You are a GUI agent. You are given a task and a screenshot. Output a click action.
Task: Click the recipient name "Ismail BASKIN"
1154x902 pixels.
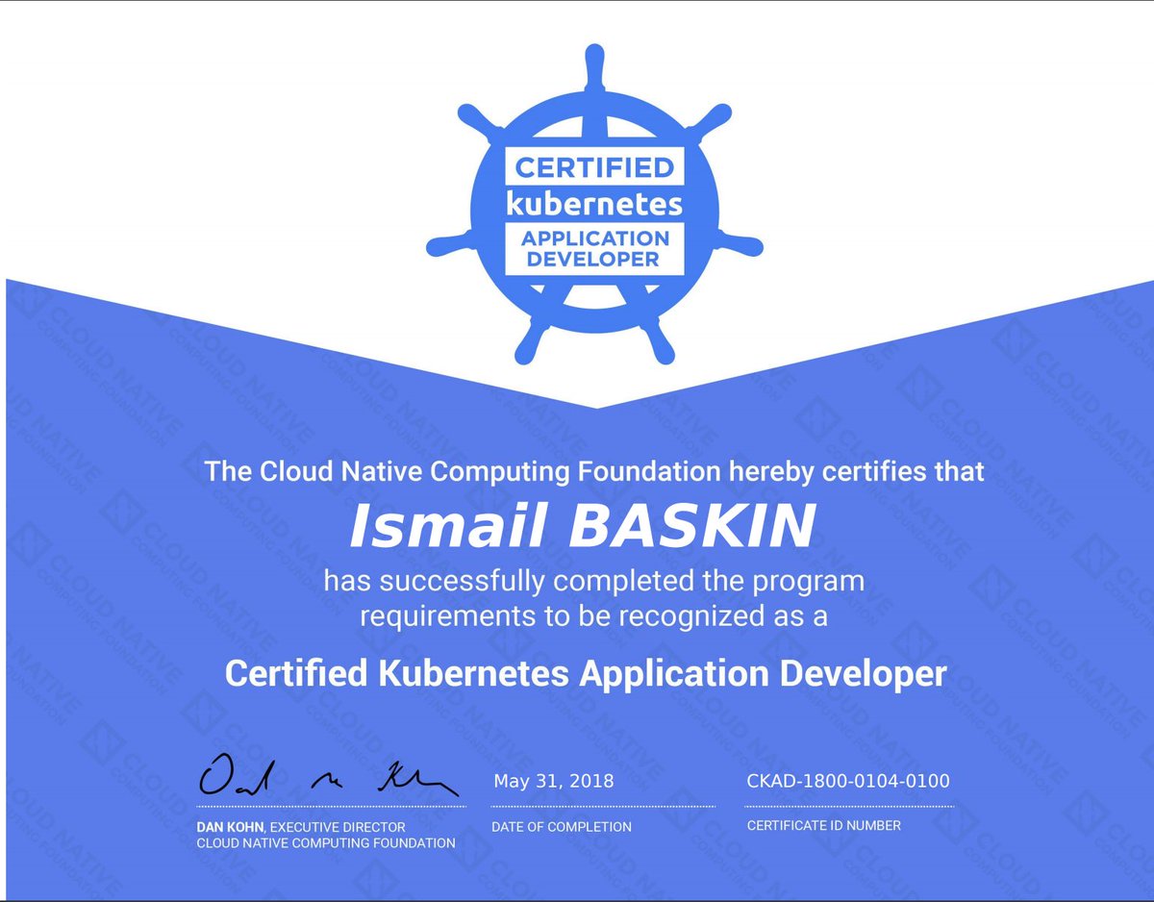tap(582, 527)
